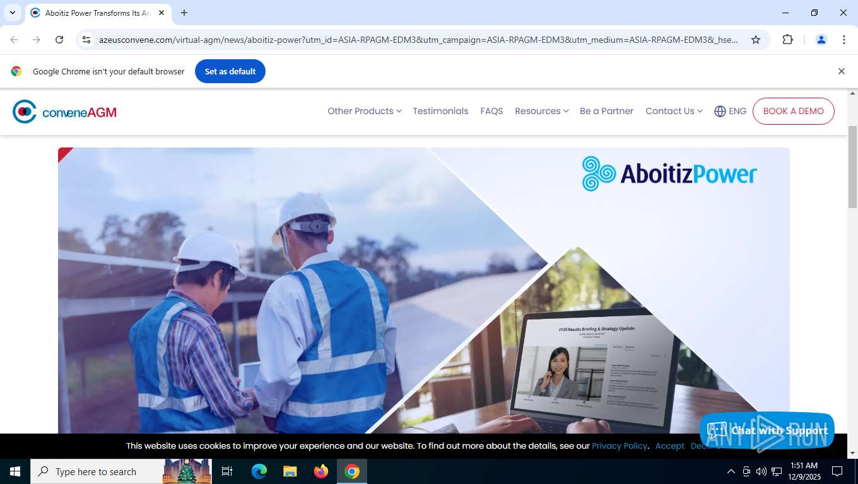Show hidden system tray icons
858x484 pixels.
(x=731, y=471)
